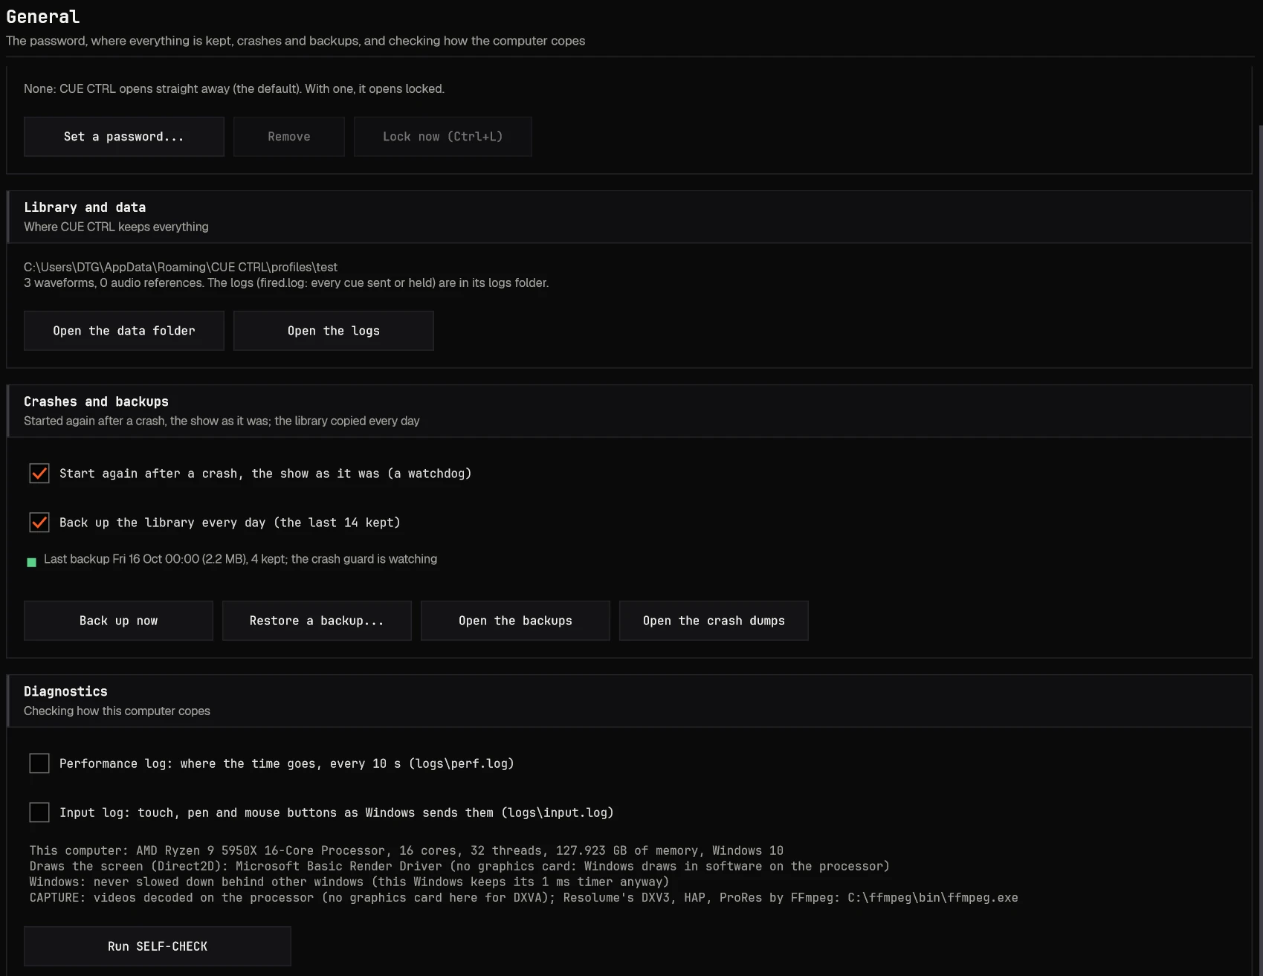The height and width of the screenshot is (976, 1263).
Task: Click the Remove password button
Action: coord(289,137)
